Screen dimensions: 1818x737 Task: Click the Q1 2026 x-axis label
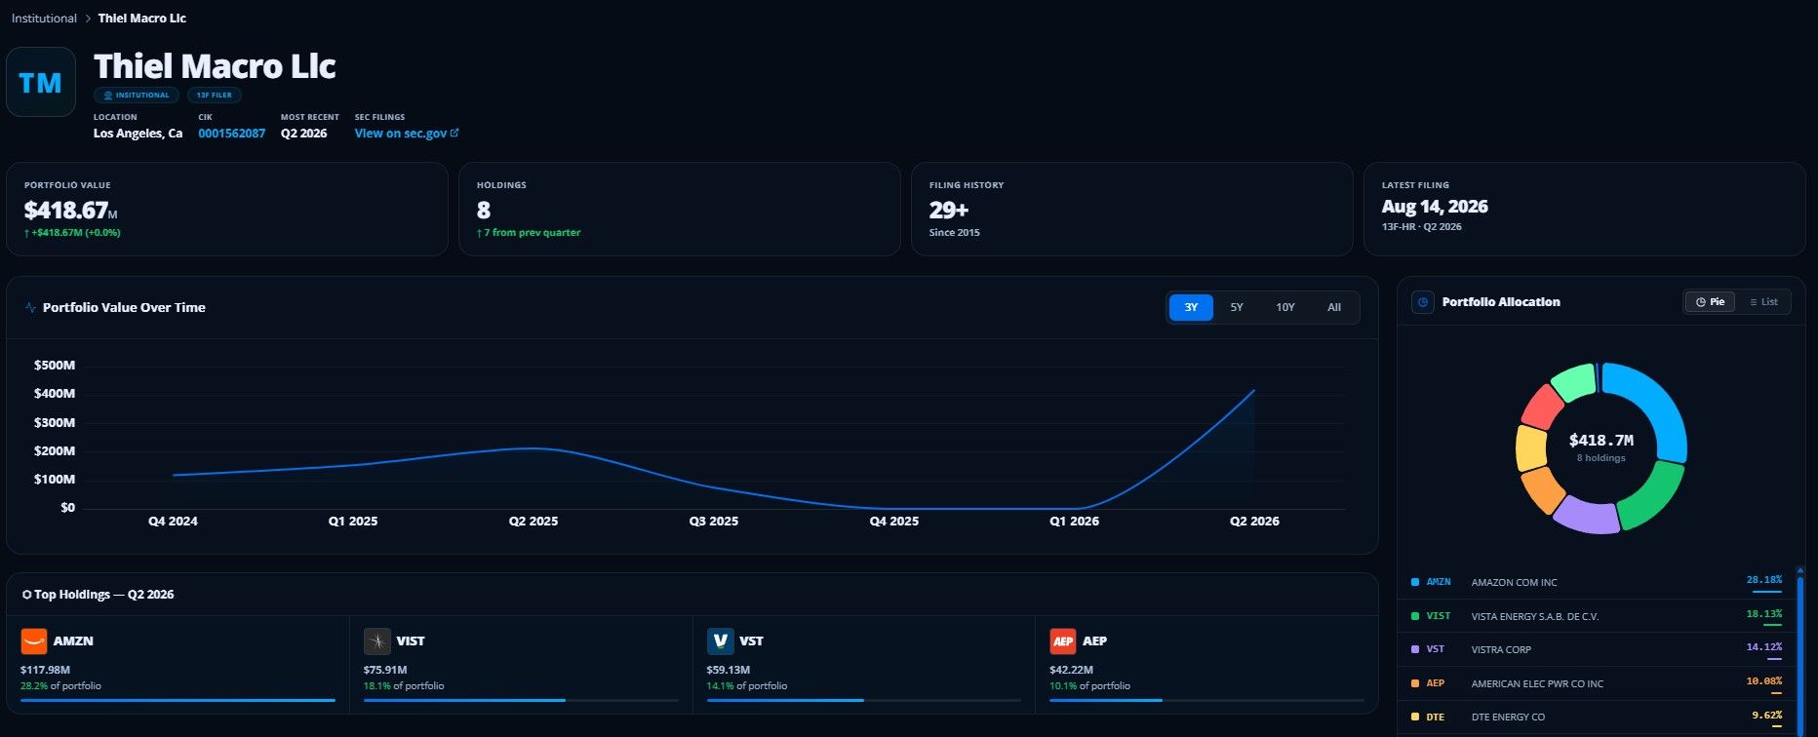pyautogui.click(x=1074, y=522)
